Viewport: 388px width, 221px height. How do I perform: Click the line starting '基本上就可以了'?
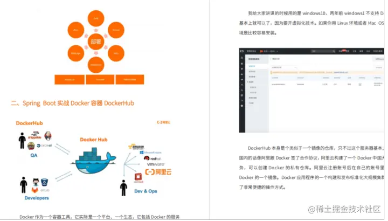pyautogui.click(x=311, y=23)
